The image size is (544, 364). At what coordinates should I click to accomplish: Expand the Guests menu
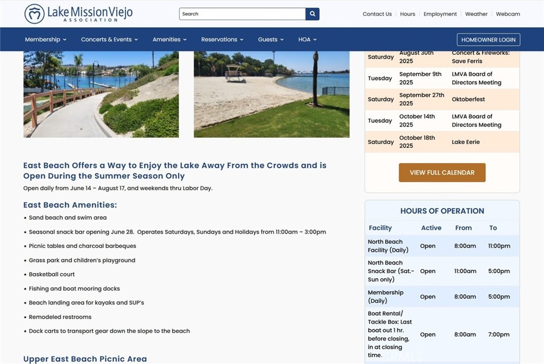point(270,39)
